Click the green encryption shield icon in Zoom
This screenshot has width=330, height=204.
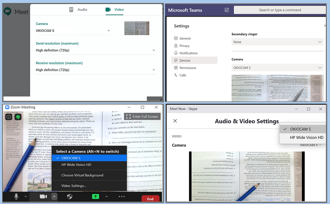18,117
